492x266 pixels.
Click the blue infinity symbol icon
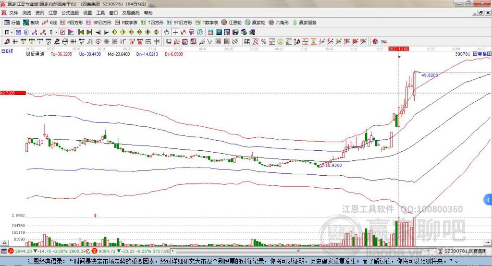click(384, 41)
